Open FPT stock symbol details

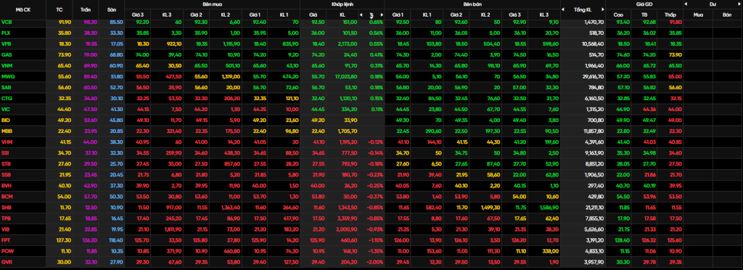point(6,240)
